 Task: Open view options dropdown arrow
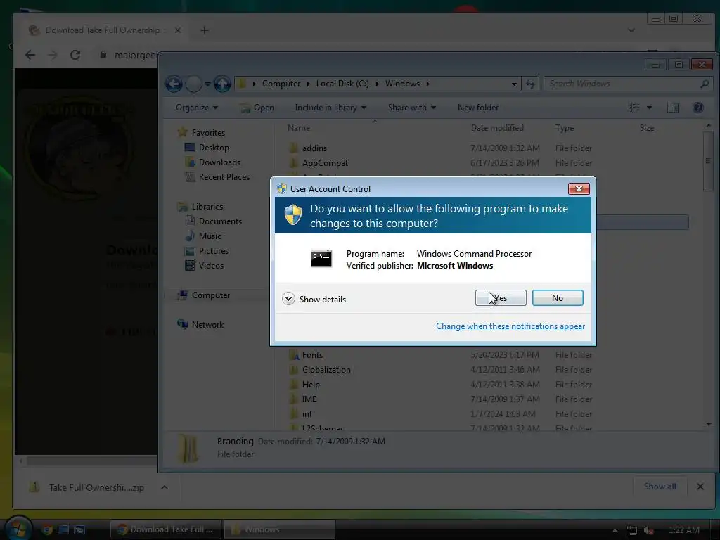click(649, 108)
